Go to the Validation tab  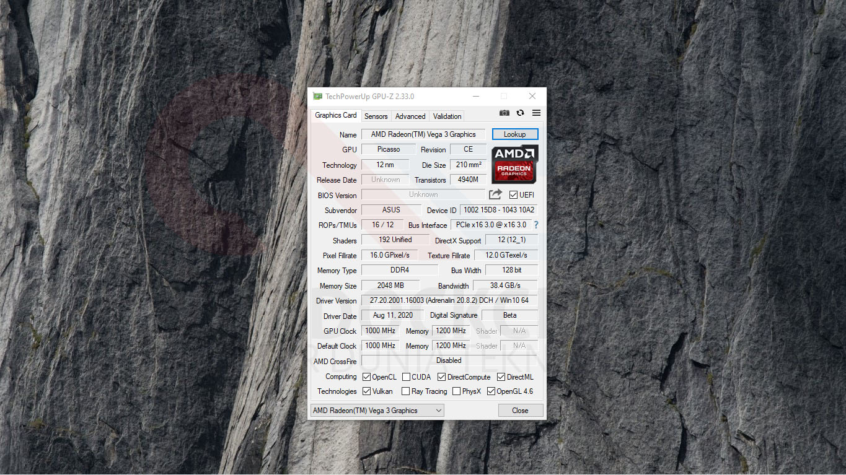(x=447, y=116)
